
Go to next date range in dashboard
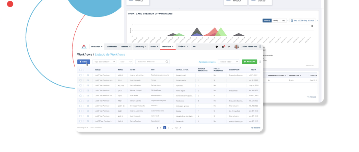pos(317,21)
